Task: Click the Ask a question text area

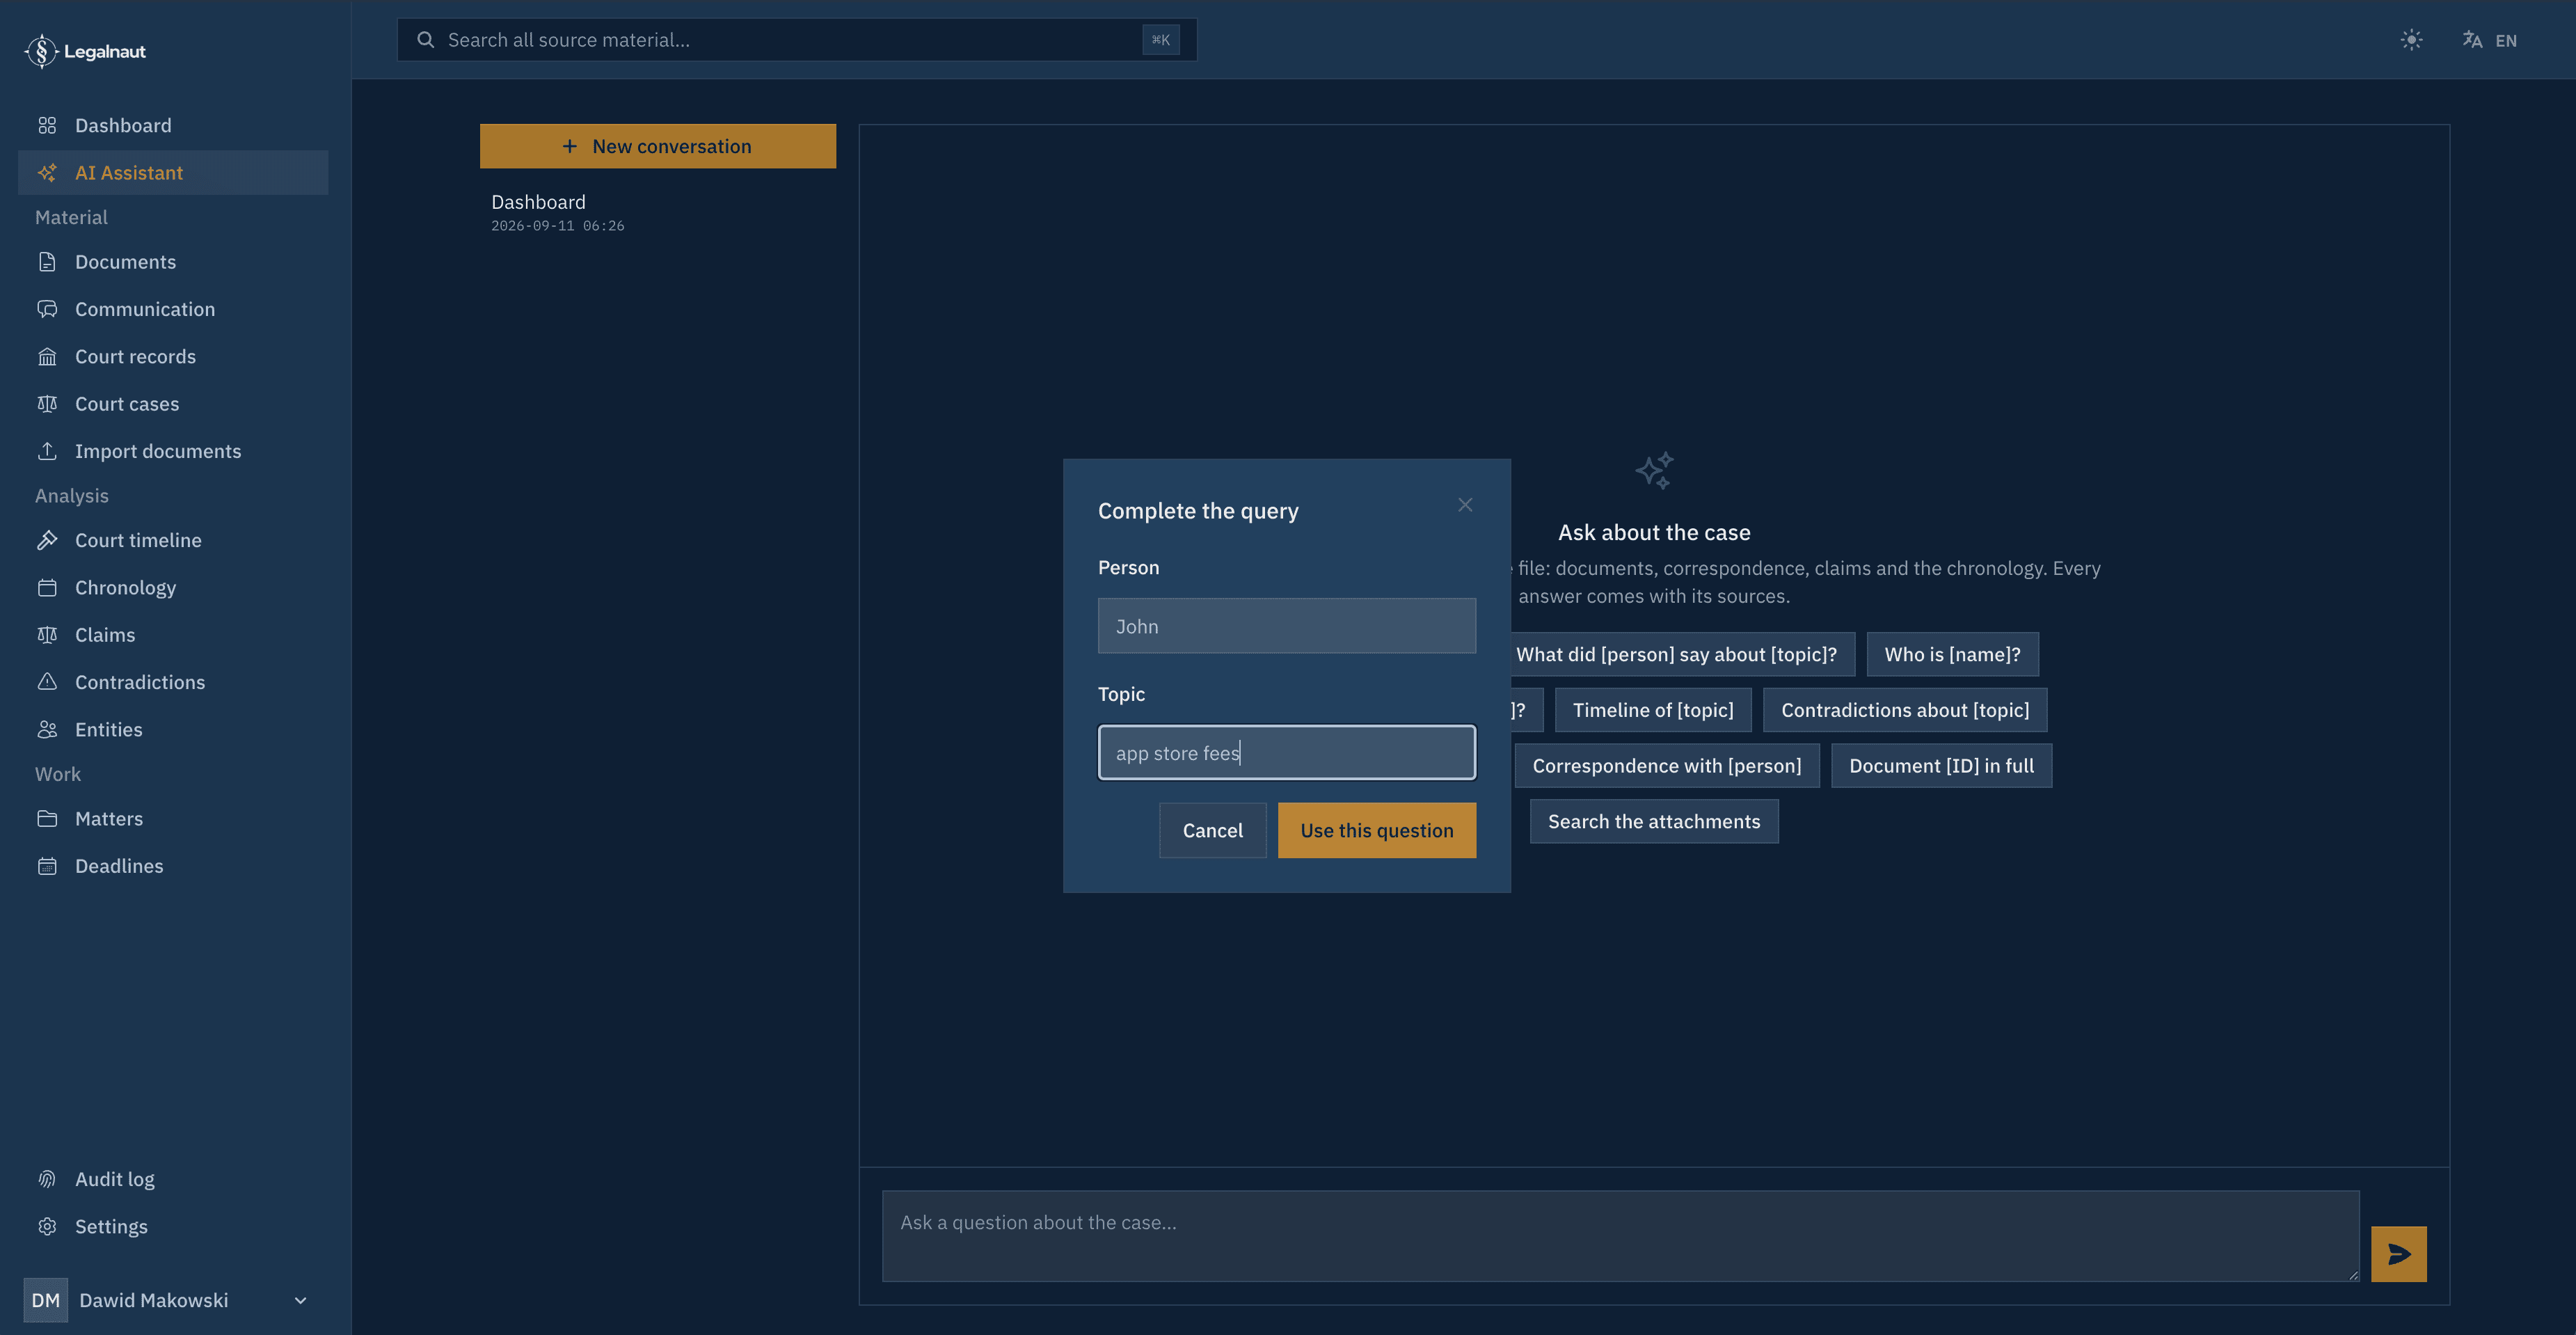Action: tap(1620, 1236)
